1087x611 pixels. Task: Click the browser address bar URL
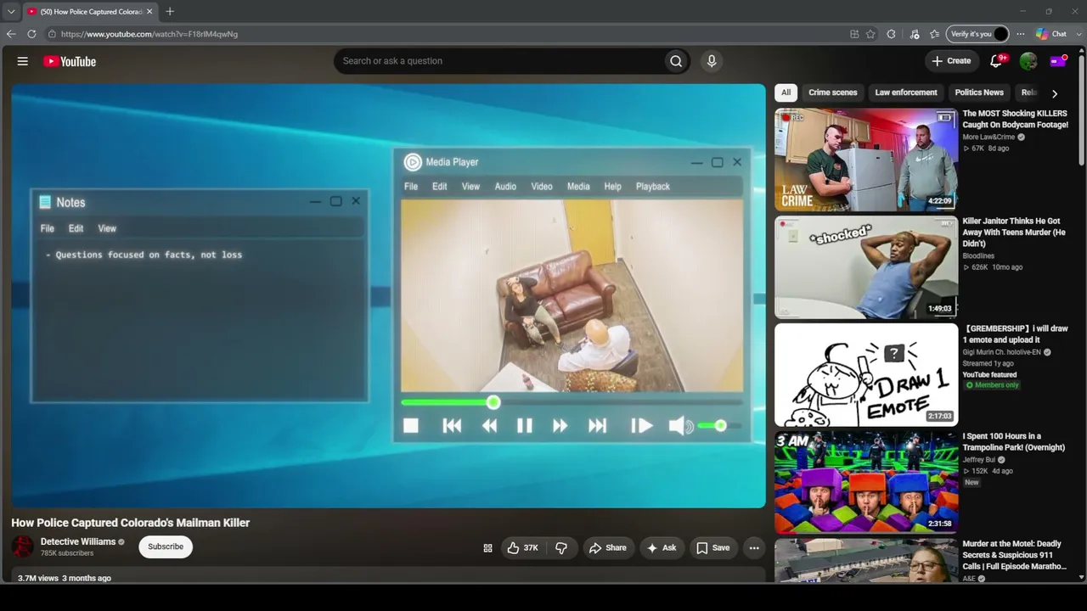(149, 34)
